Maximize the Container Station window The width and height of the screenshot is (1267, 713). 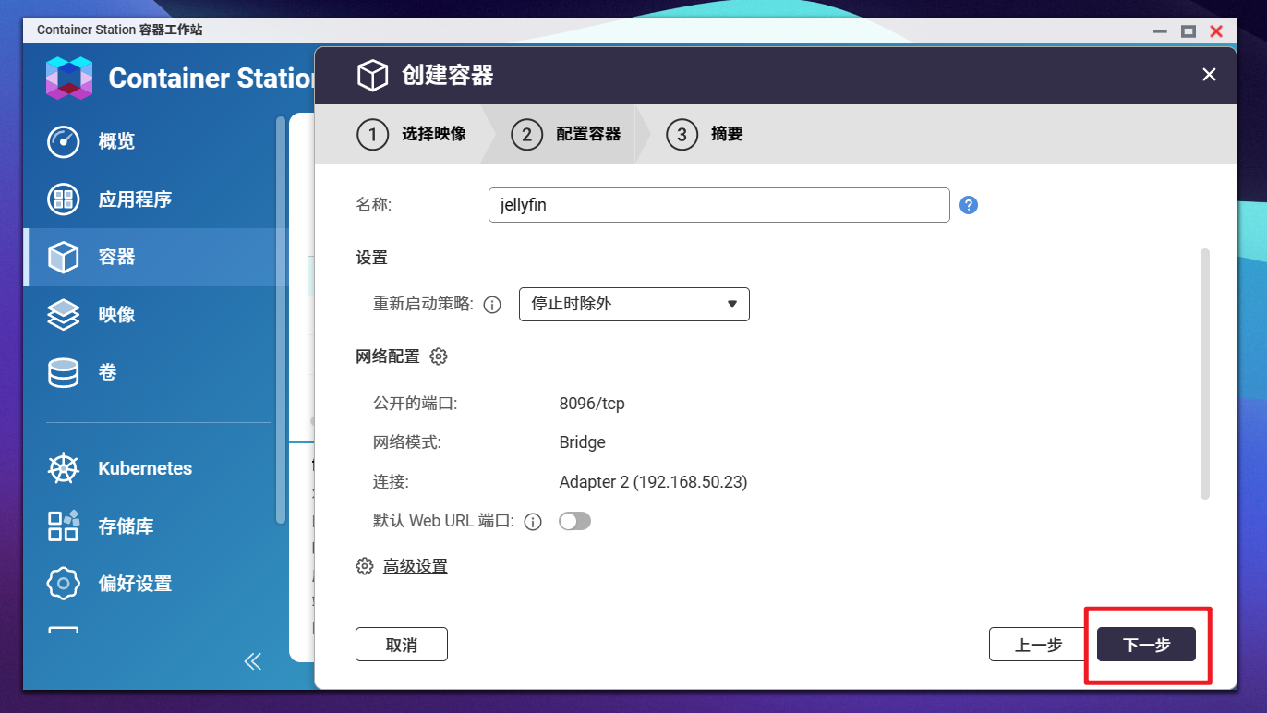tap(1189, 31)
